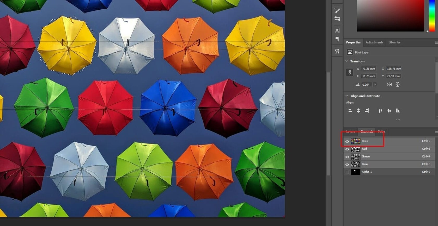Align top edges
Image resolution: width=438 pixels, height=226 pixels.
[381, 111]
